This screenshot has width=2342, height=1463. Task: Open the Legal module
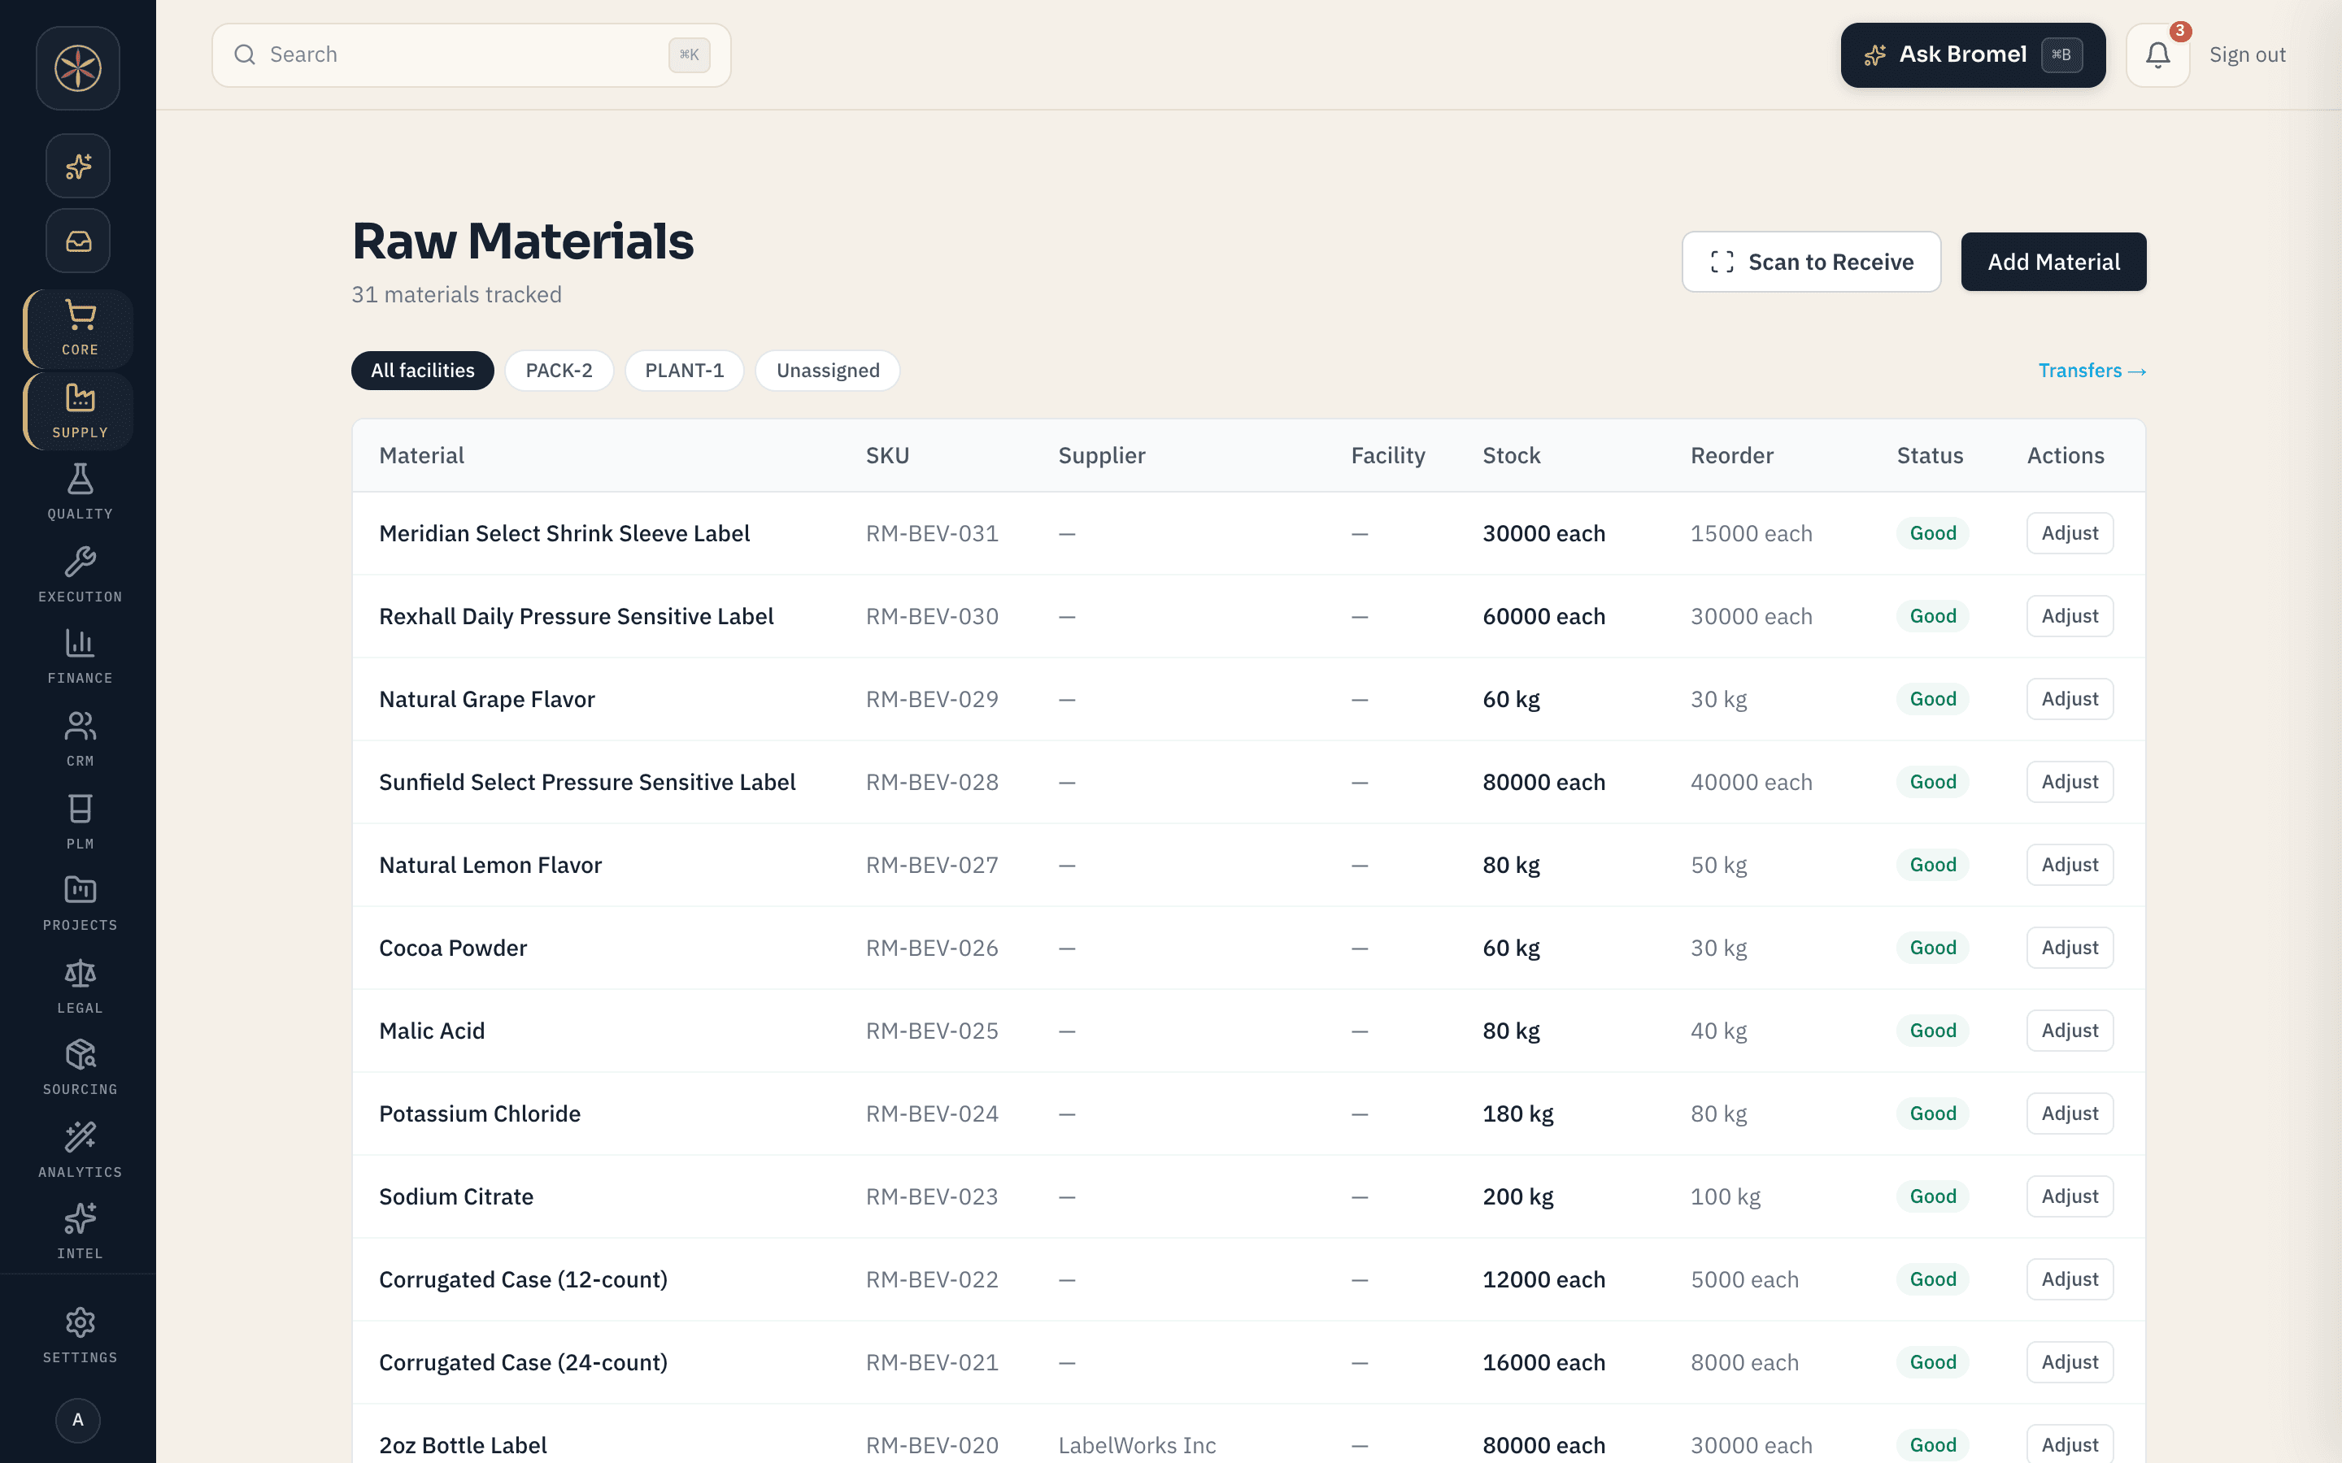coord(80,987)
